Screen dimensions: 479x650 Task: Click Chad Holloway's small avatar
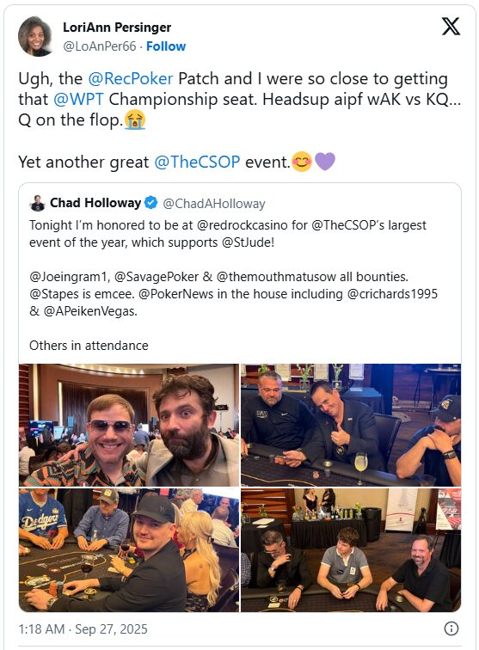click(x=37, y=203)
